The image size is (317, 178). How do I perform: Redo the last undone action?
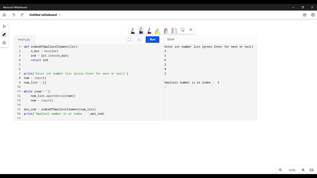22,15
